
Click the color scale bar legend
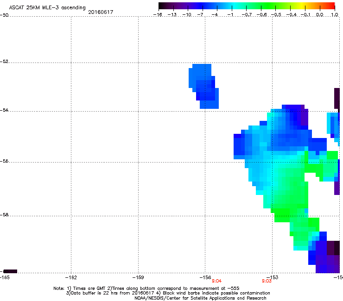(x=247, y=6)
